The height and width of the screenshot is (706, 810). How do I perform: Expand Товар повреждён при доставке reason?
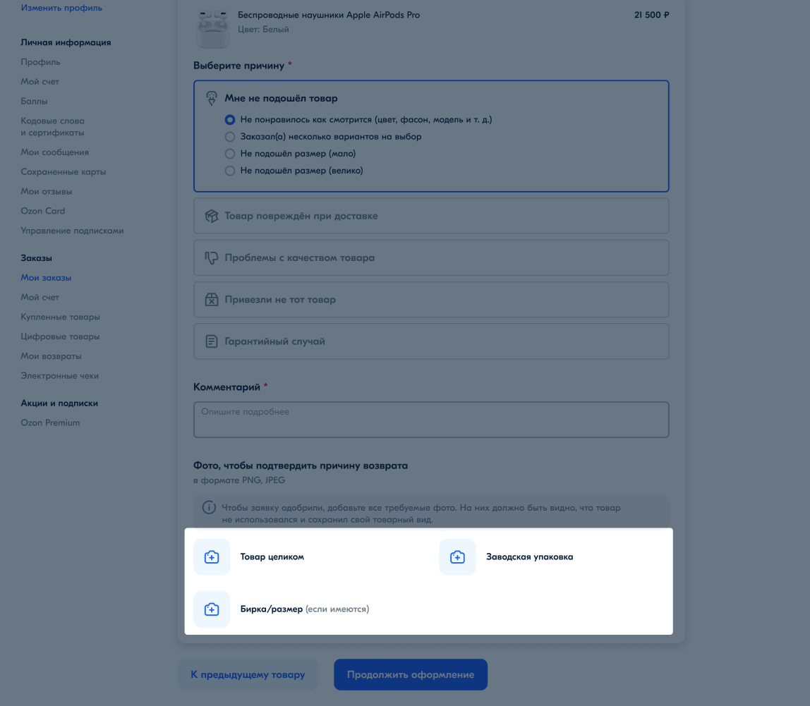pos(431,216)
